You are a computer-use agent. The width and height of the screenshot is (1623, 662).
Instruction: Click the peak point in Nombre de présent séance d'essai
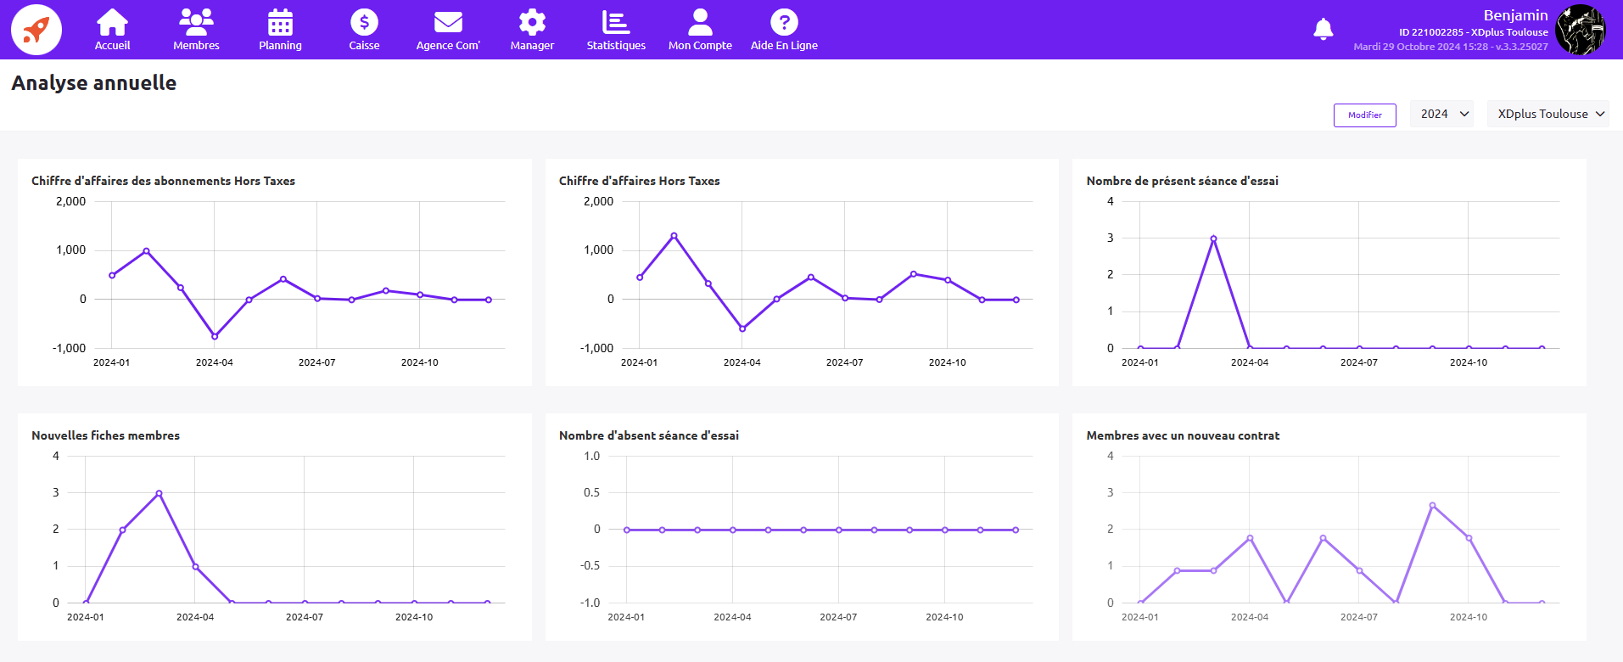click(1213, 238)
